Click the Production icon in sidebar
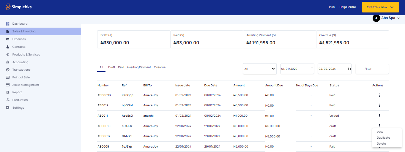Screen dimensions: 405x152 [8, 100]
